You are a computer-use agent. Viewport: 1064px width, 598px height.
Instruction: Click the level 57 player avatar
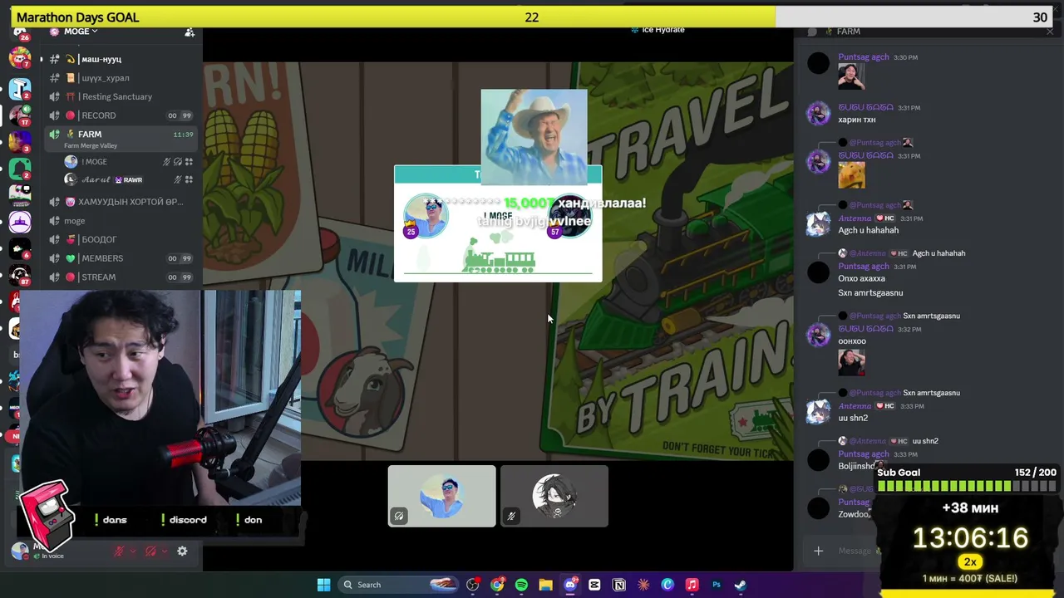(x=569, y=217)
